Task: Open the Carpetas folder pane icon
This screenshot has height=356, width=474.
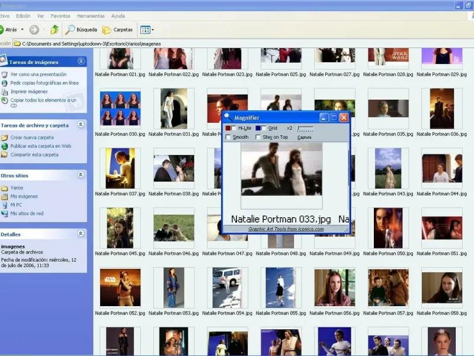Action: pos(107,30)
